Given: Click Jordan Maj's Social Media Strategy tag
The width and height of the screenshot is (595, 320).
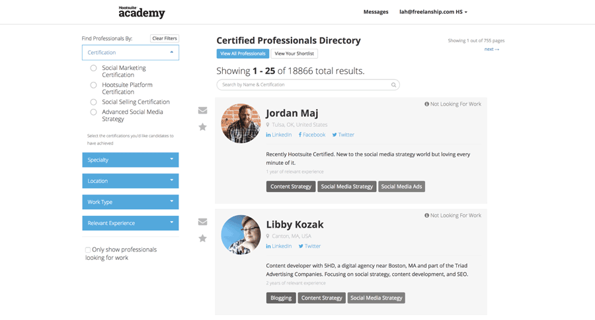Looking at the screenshot, I should tap(347, 187).
